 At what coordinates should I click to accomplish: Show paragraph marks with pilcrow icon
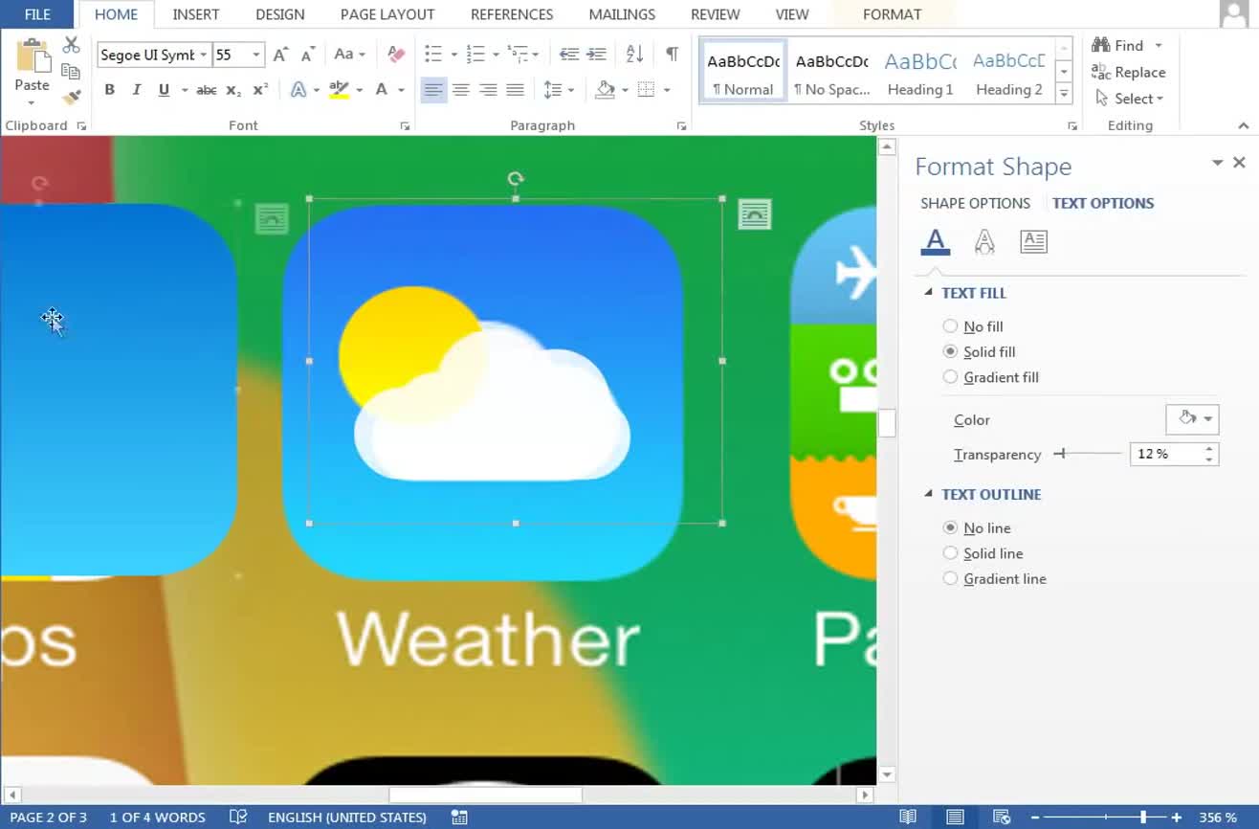672,55
